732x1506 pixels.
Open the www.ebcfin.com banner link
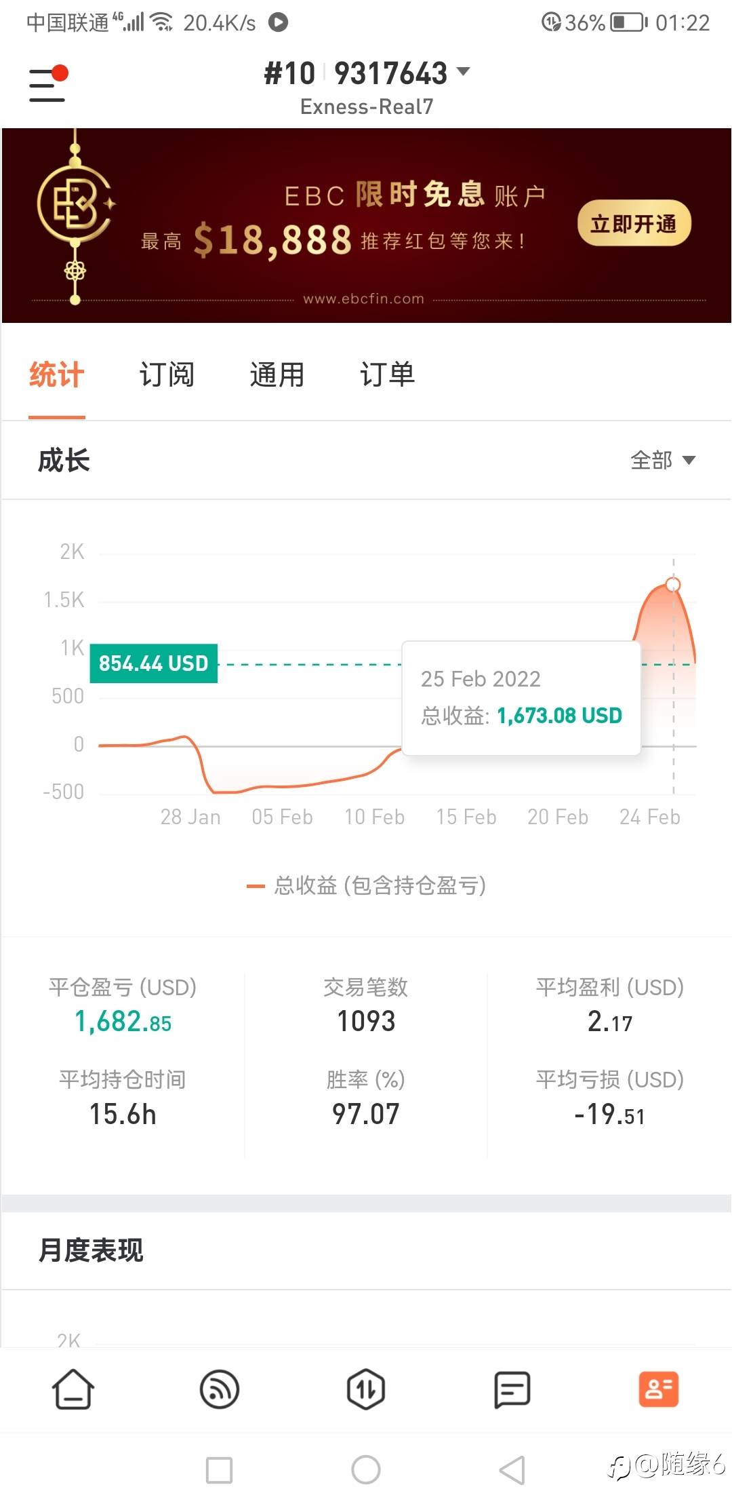tap(363, 299)
